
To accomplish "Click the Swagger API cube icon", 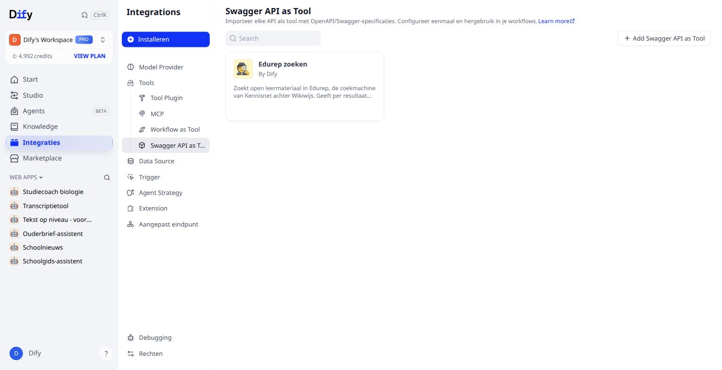I will [x=142, y=145].
